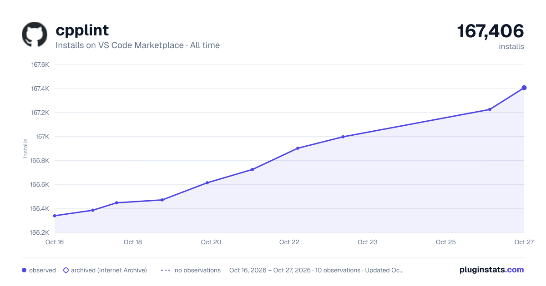Click the Oct 25 x-axis label
This screenshot has height=286, width=546.
click(446, 242)
